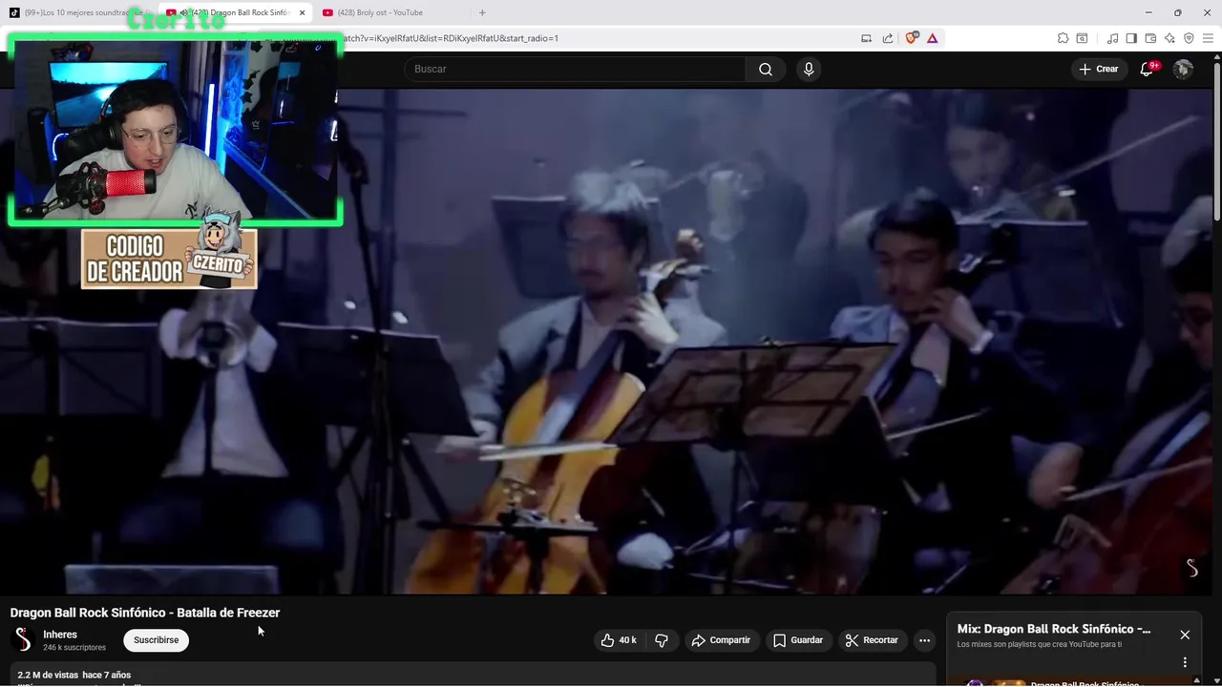The image size is (1222, 687).
Task: Open more actions three-dot menu below video
Action: click(x=924, y=640)
